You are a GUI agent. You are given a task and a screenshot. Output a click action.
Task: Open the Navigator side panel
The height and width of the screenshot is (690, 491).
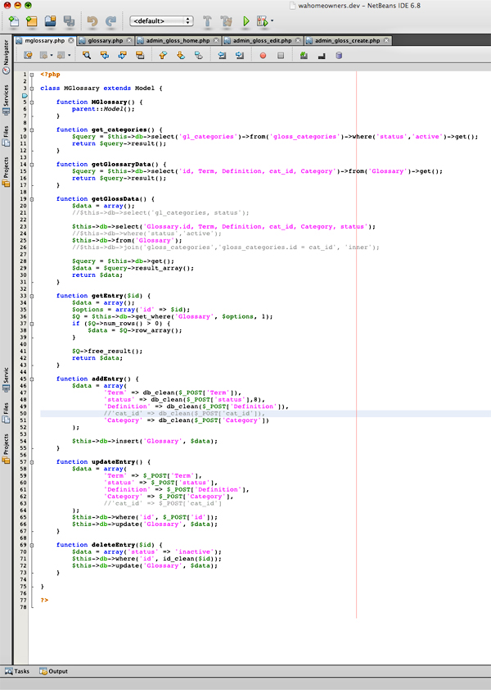tap(7, 57)
